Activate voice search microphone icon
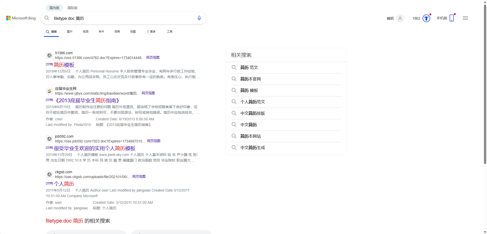Screen dimensions: 487x234 (199, 18)
